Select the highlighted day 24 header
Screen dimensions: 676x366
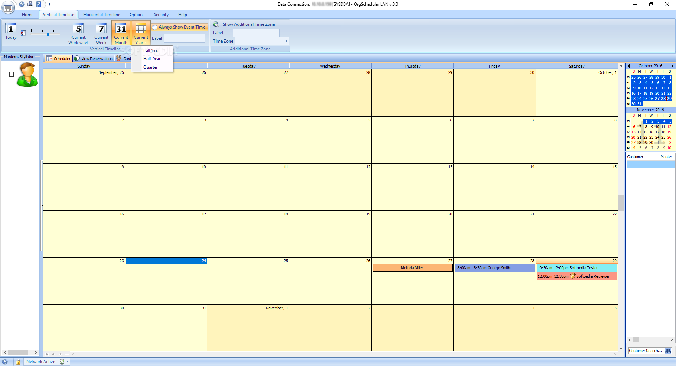coord(166,261)
